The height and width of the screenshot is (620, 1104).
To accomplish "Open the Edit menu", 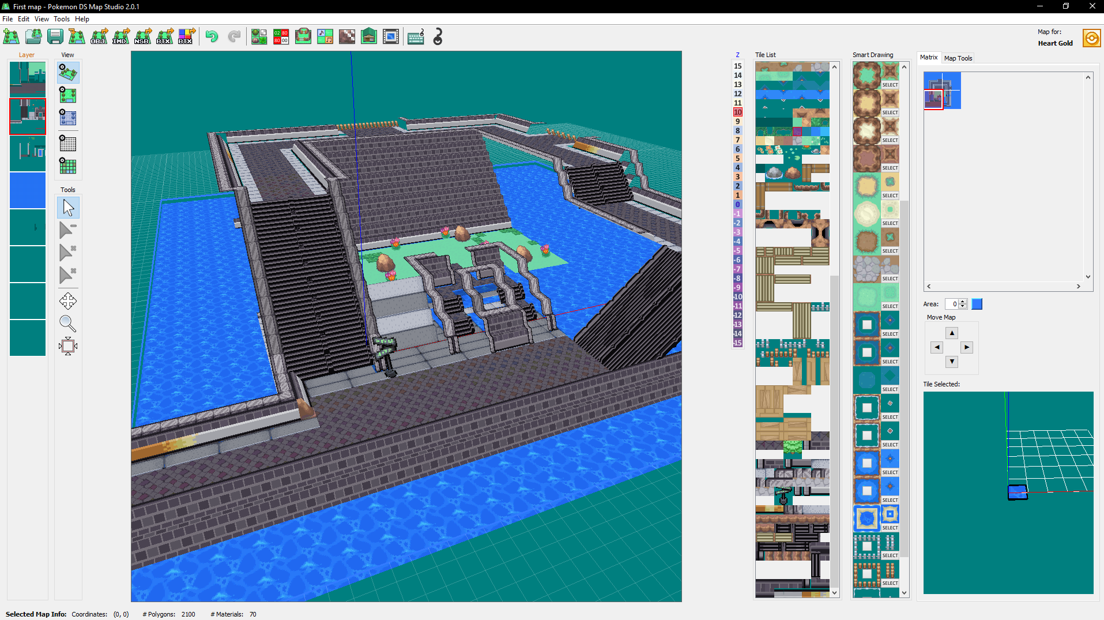I will [x=24, y=19].
